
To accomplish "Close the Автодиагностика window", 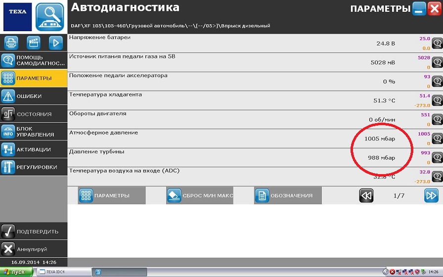I will pos(435,9).
